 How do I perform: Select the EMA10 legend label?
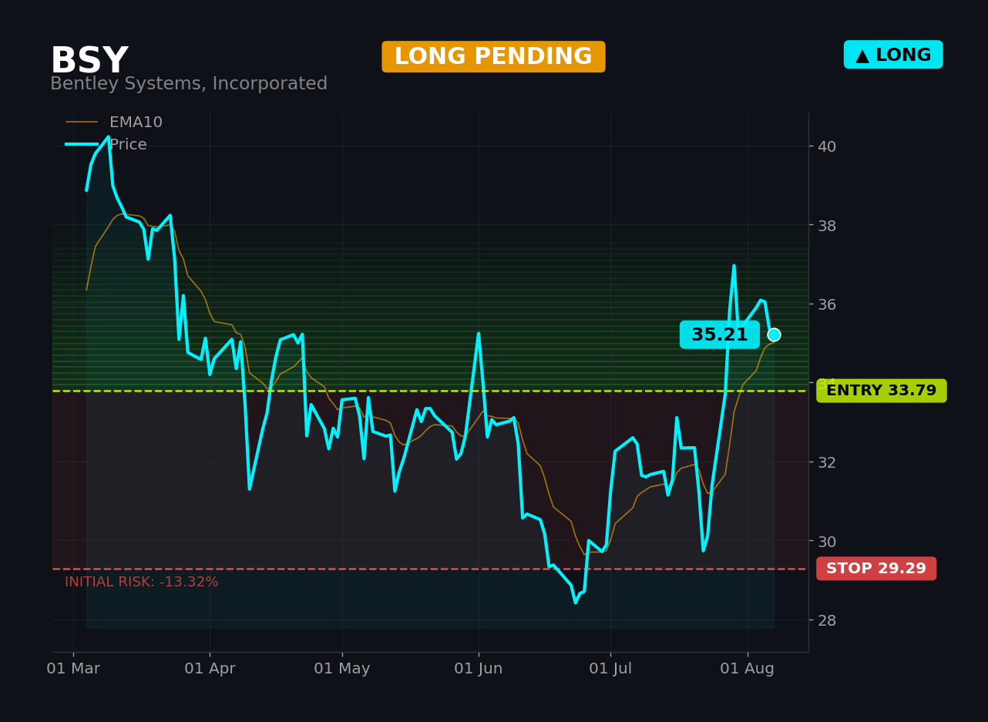click(x=136, y=123)
